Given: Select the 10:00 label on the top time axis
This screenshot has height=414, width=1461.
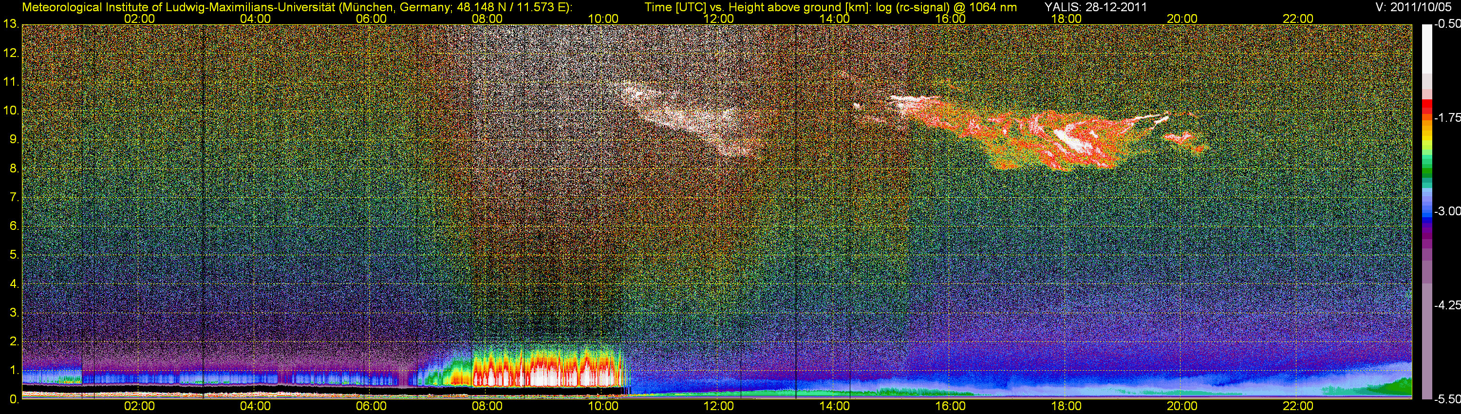Looking at the screenshot, I should 603,19.
